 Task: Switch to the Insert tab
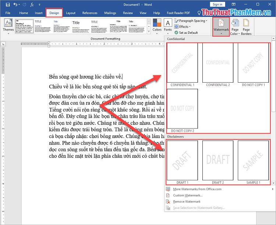(39, 13)
